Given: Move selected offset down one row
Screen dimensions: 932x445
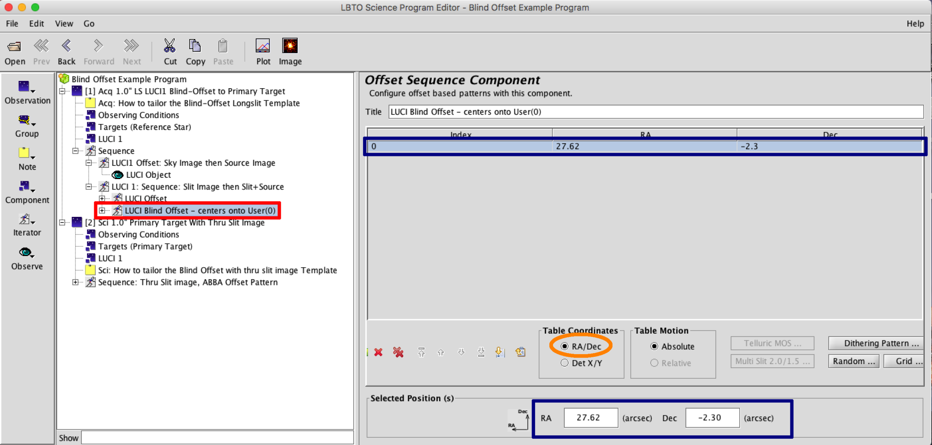Looking at the screenshot, I should [461, 352].
